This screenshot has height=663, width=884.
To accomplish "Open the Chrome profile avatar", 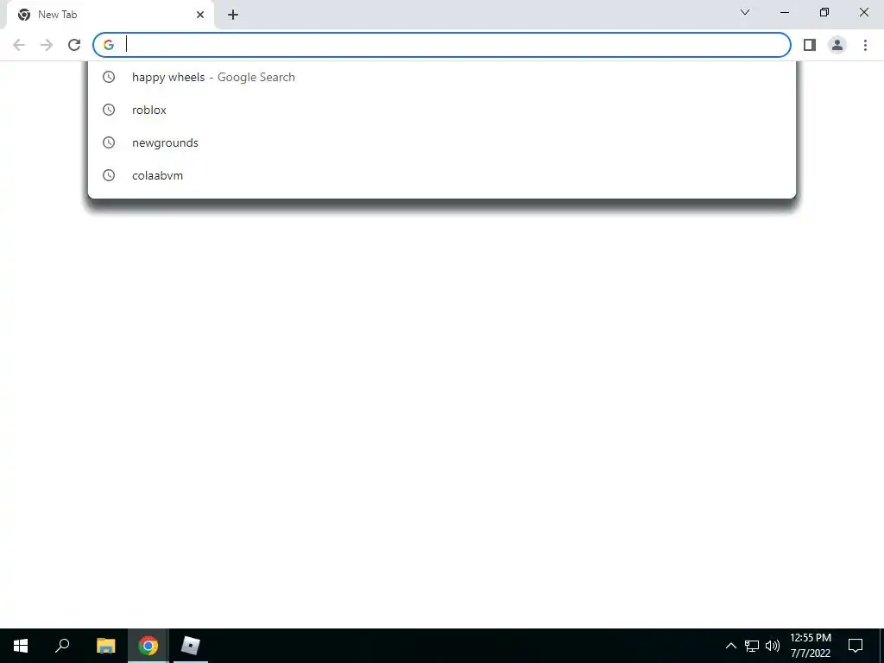I will coord(837,45).
